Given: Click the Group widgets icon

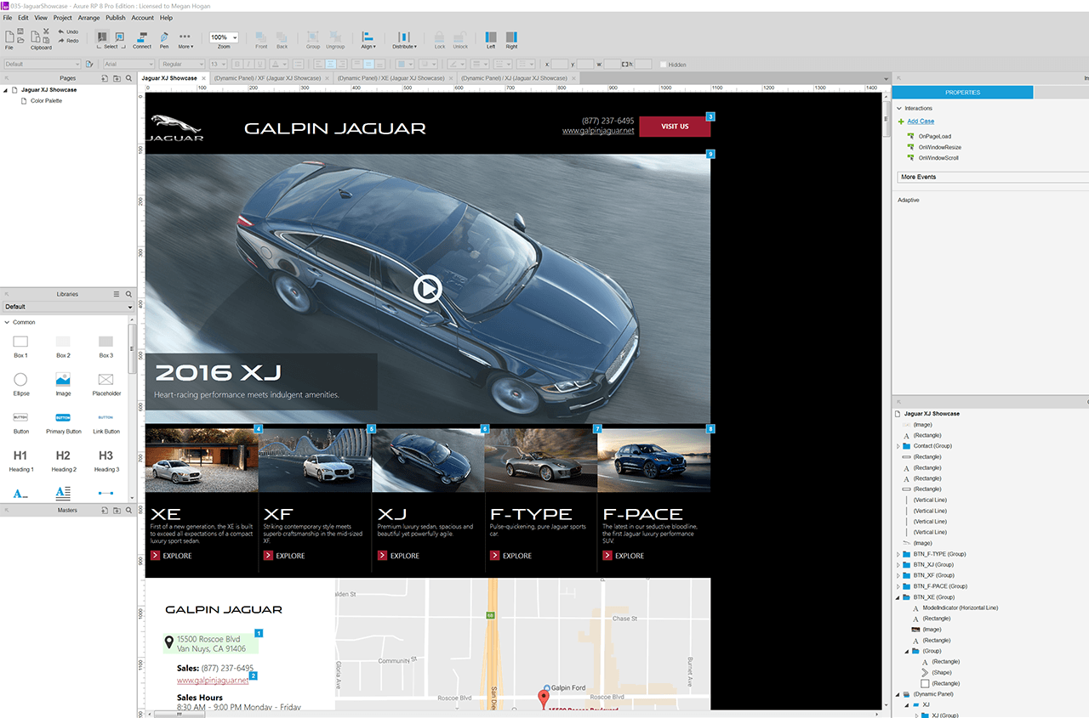Looking at the screenshot, I should tap(312, 38).
